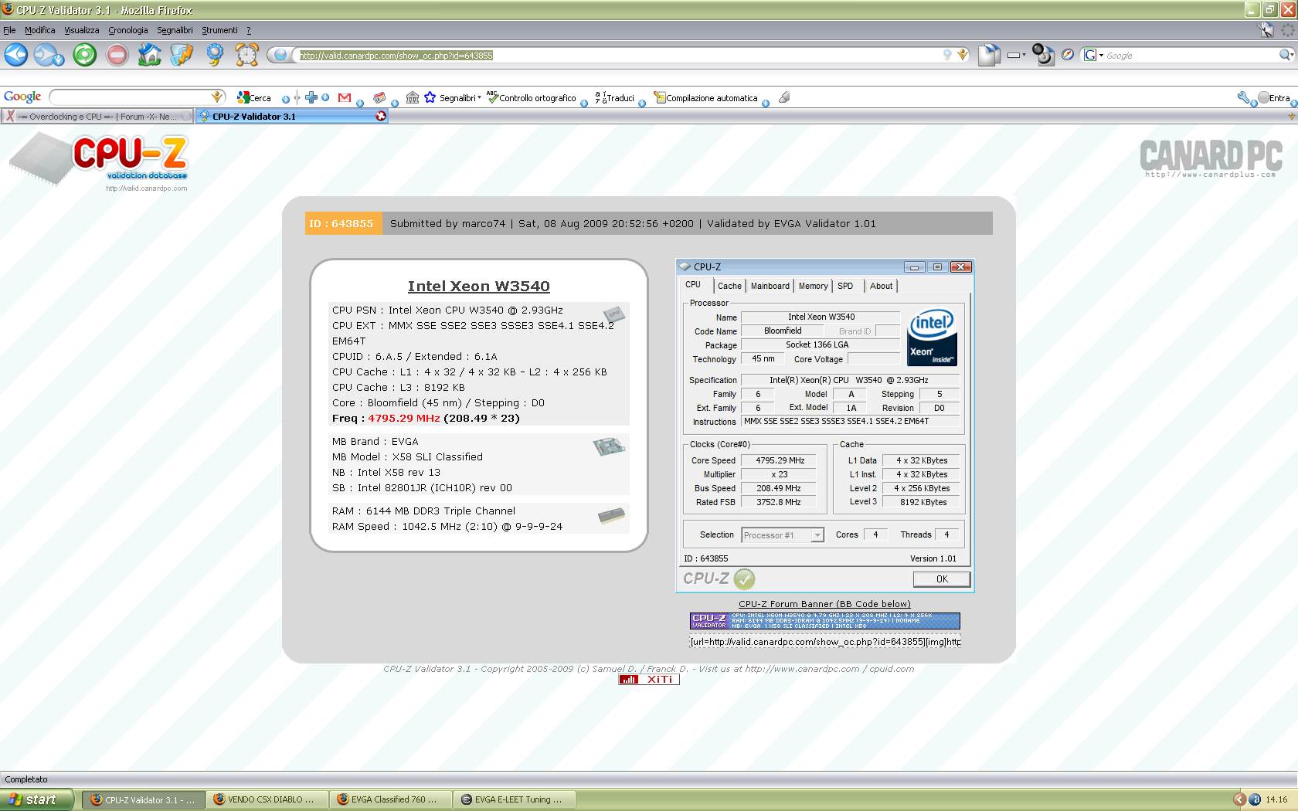
Task: Click the red frequency value 4795.29 MHz
Action: [x=403, y=419]
